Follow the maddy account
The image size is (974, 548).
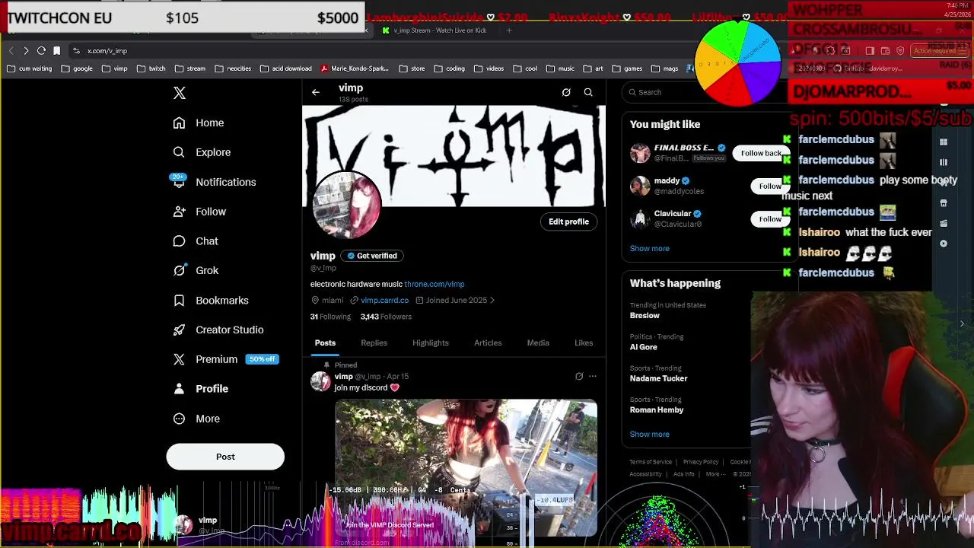tap(769, 186)
